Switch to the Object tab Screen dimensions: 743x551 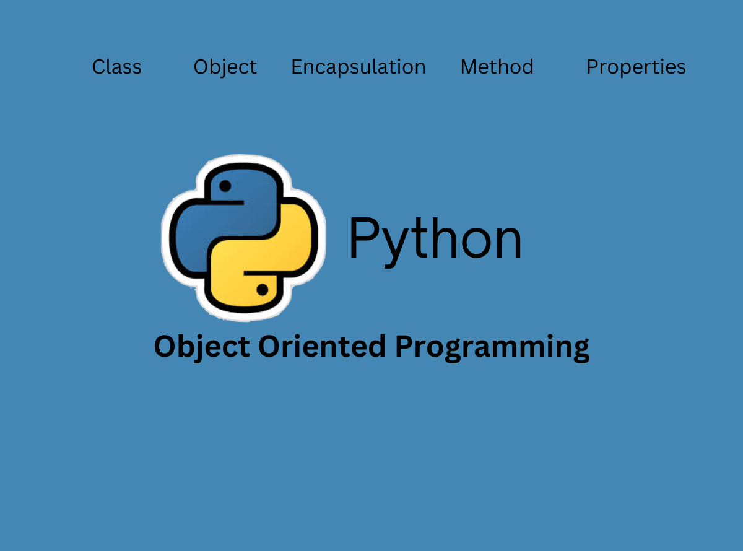(225, 67)
